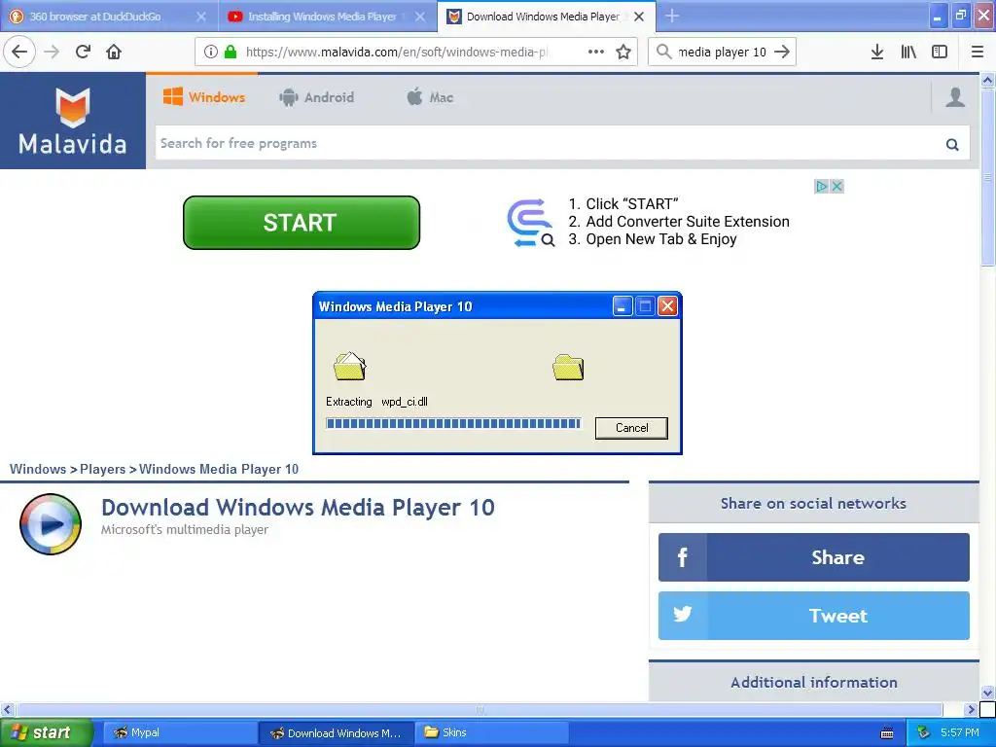Select the Android platform tab
The width and height of the screenshot is (996, 747).
(x=316, y=97)
